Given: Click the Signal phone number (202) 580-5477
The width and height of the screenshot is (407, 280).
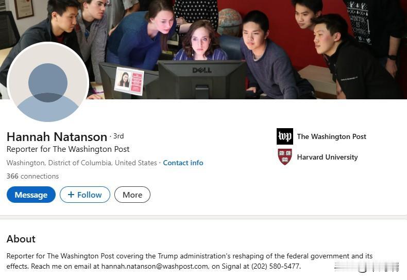Looking at the screenshot, I should 276,266.
